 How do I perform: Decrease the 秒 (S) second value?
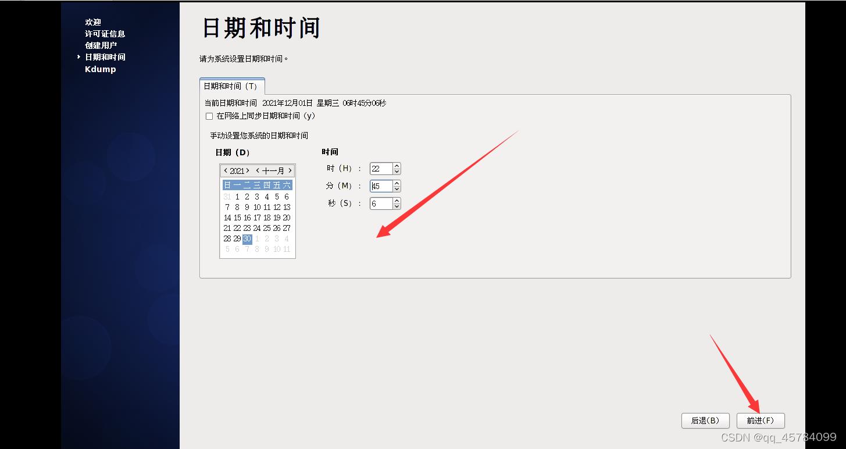click(x=397, y=206)
